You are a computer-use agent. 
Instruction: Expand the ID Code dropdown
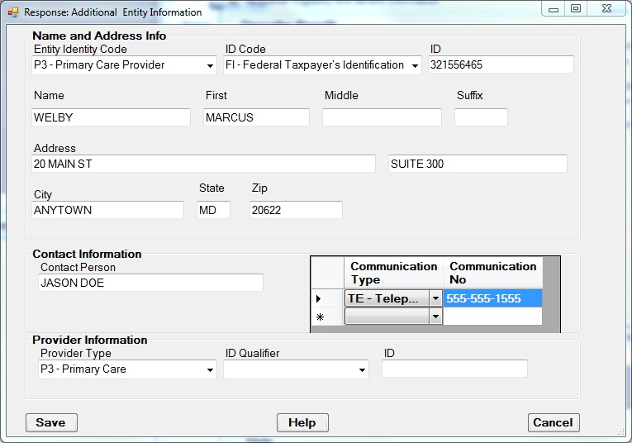click(x=415, y=65)
